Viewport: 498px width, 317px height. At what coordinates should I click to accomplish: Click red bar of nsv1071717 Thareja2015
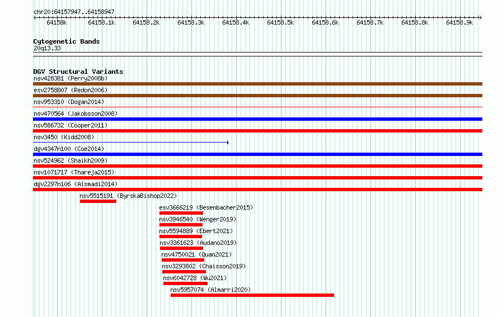click(x=257, y=178)
